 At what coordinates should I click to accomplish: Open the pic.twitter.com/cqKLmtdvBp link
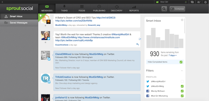pos(74,40)
